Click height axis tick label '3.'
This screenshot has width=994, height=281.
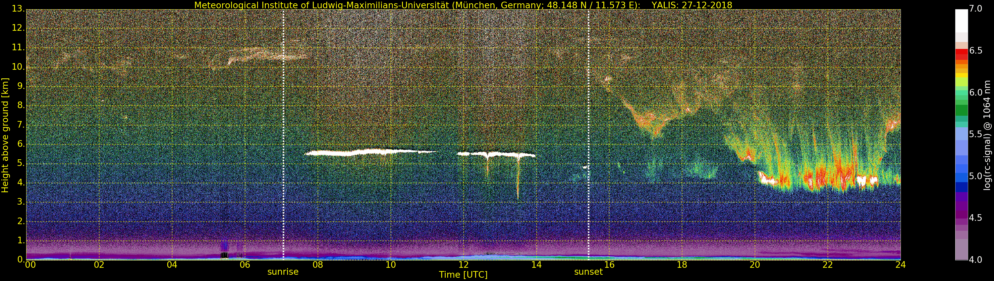pyautogui.click(x=21, y=202)
